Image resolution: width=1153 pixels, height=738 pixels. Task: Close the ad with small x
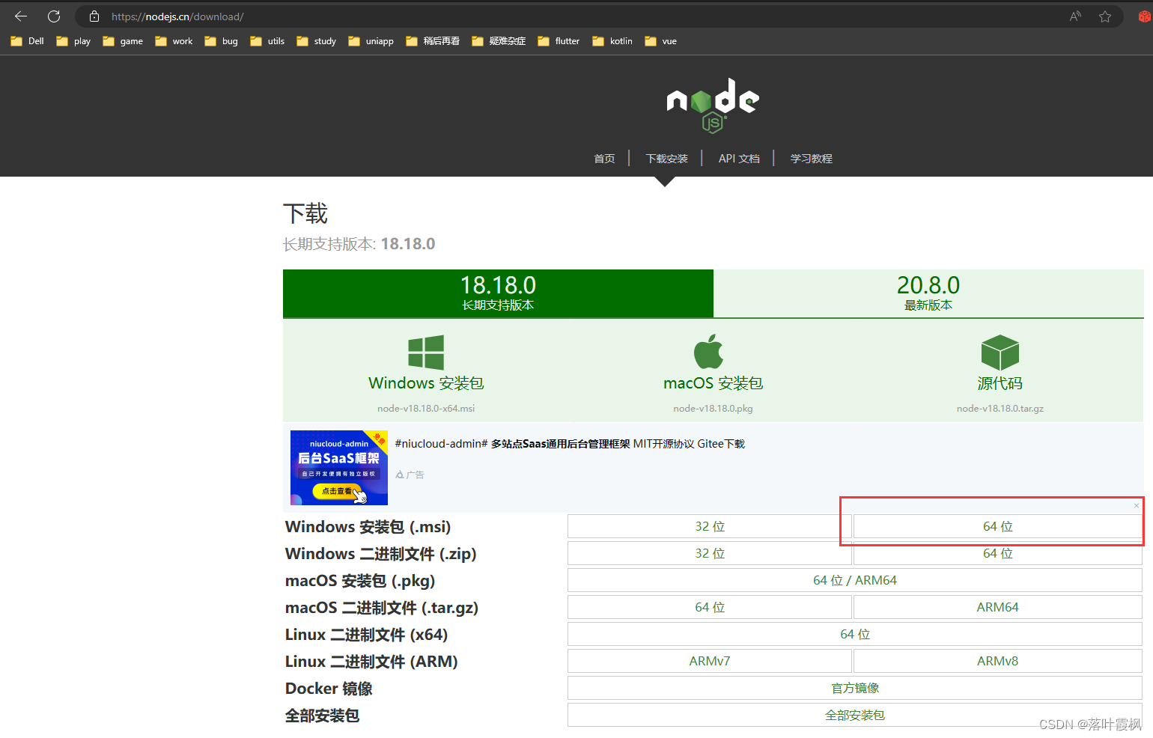coord(1137,506)
